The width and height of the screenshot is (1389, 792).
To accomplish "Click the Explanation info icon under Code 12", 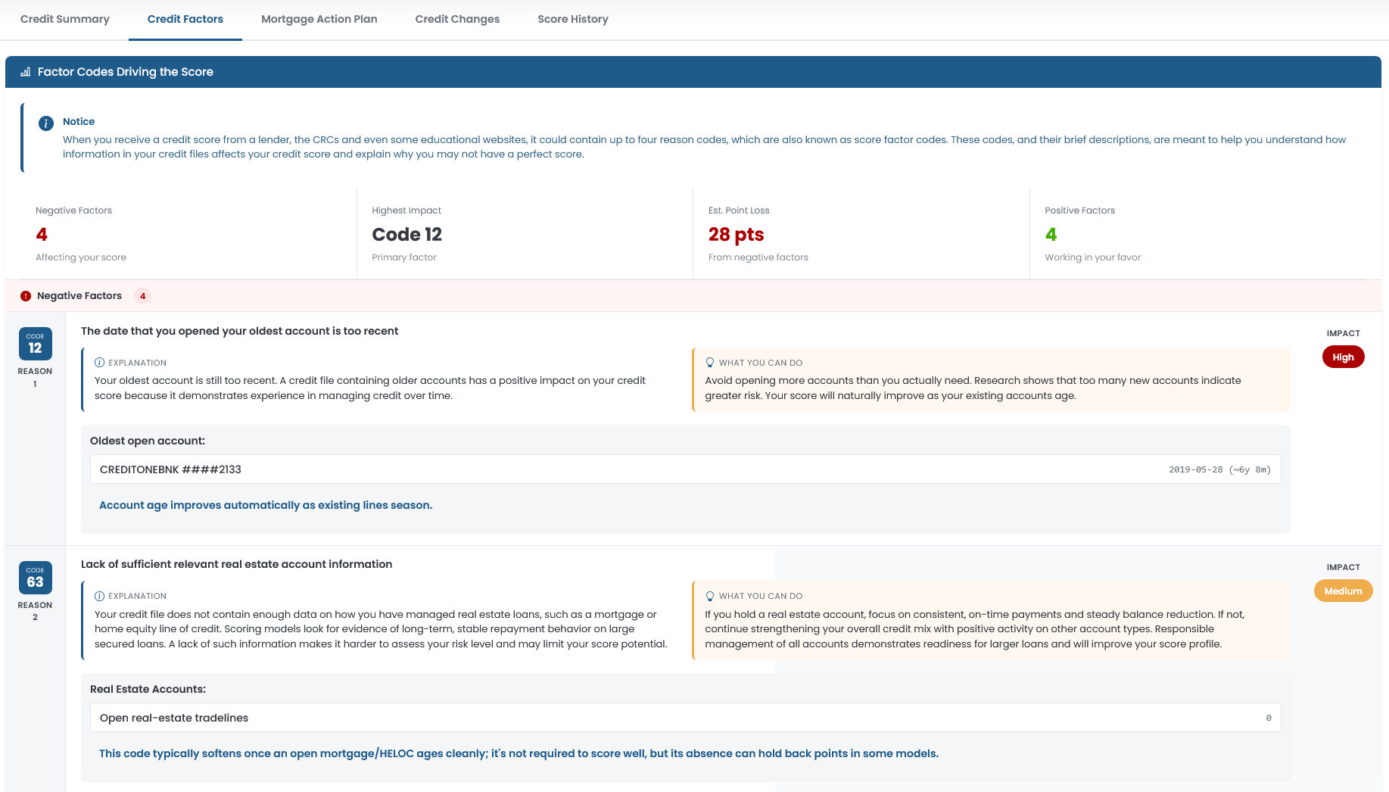I will coord(99,363).
